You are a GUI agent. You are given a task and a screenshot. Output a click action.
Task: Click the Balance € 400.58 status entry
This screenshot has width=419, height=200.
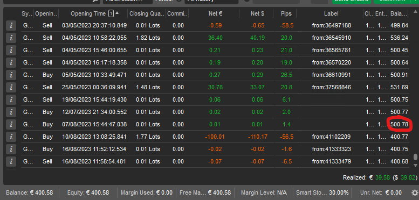30,192
